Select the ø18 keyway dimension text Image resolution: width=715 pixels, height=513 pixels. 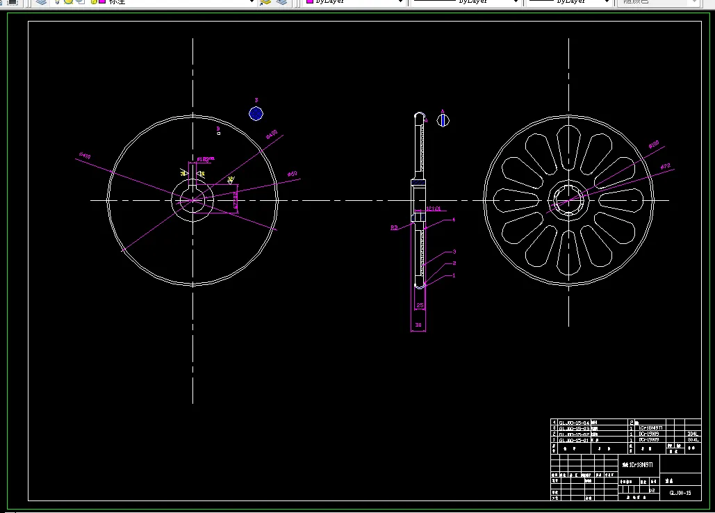pyautogui.click(x=206, y=159)
